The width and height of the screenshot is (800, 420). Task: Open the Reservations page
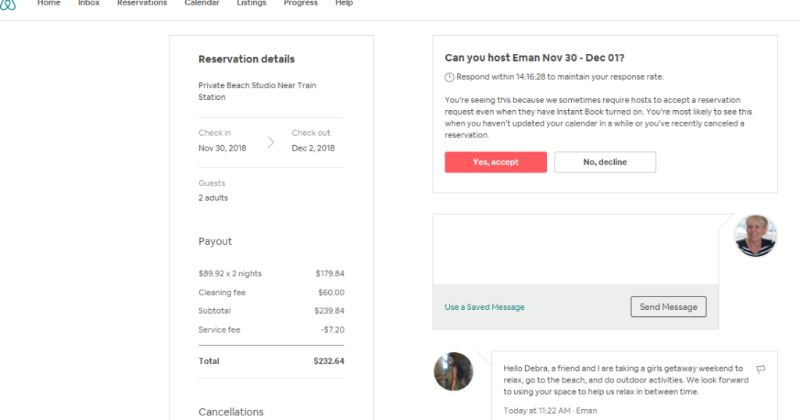click(142, 3)
